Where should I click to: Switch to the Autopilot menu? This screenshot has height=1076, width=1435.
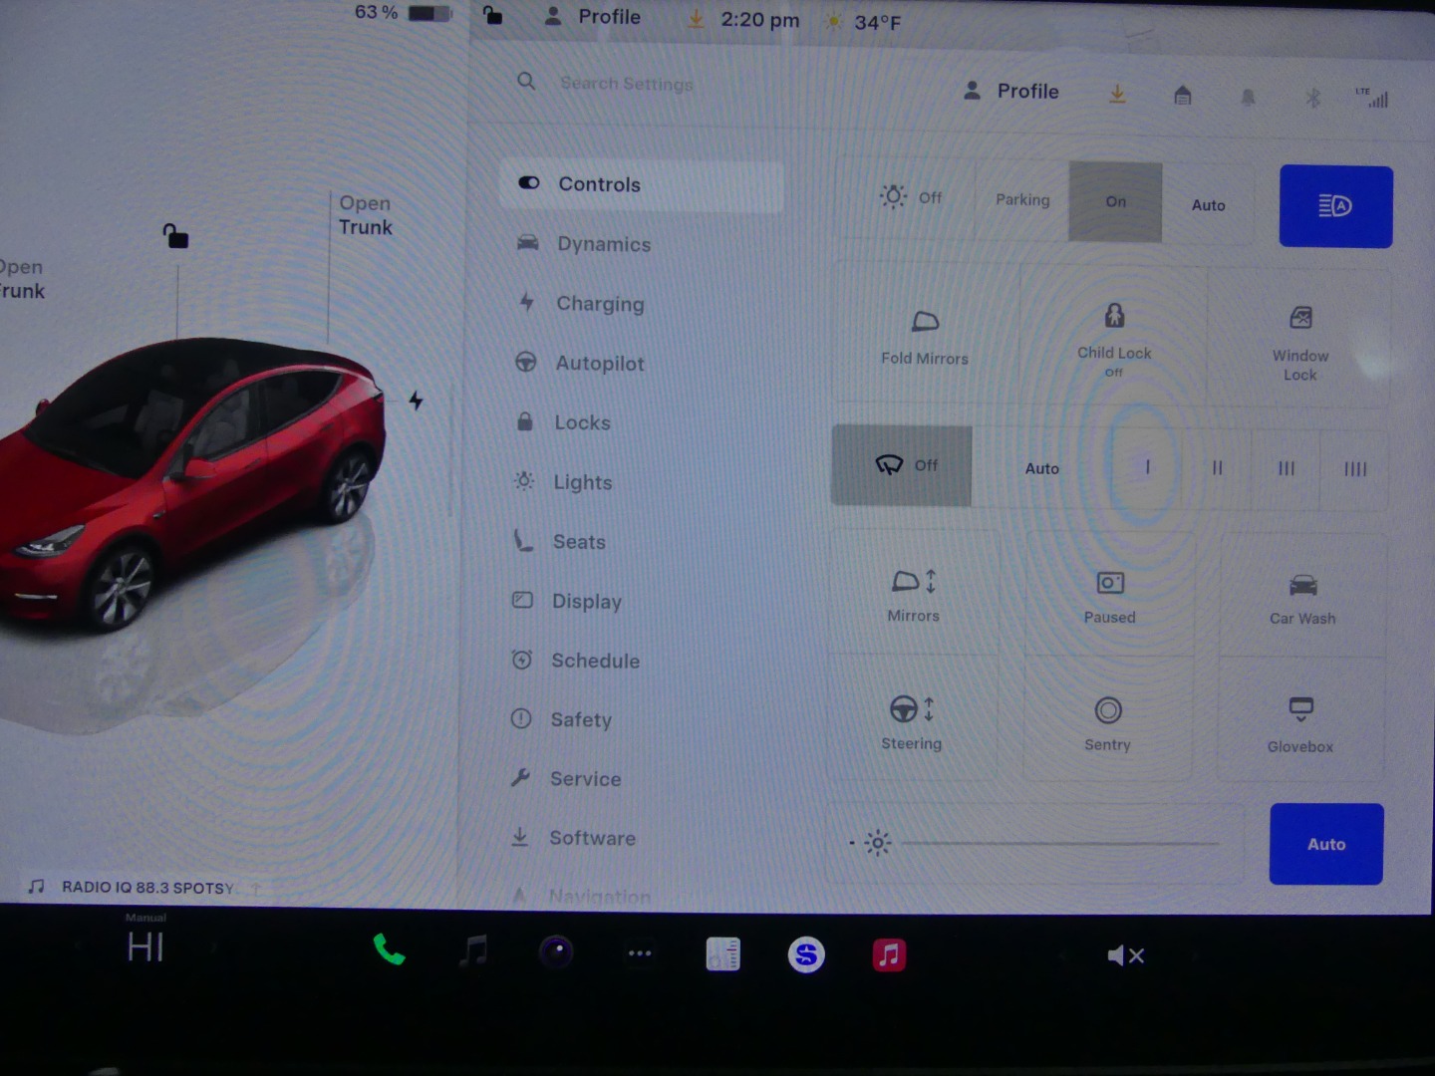click(599, 364)
